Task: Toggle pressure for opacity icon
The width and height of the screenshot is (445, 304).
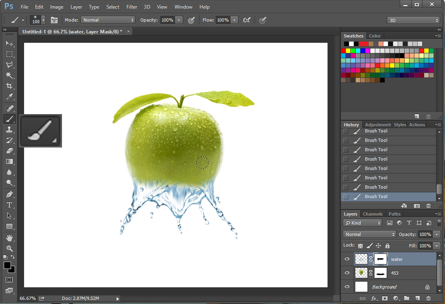Action: [x=191, y=20]
